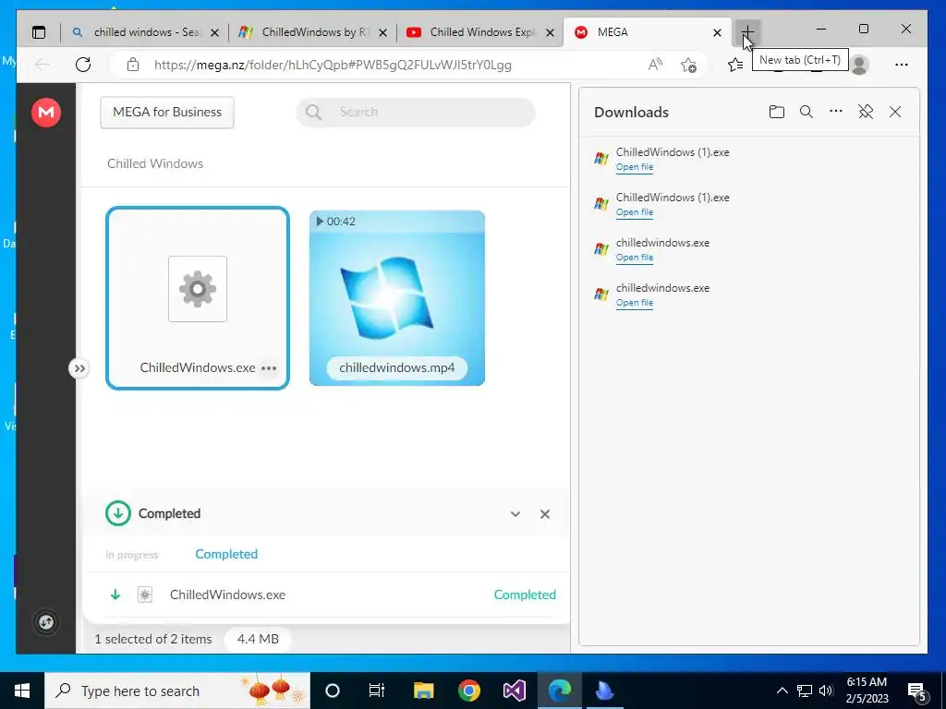Unpin the Downloads panel
Image resolution: width=946 pixels, height=709 pixels.
click(x=866, y=112)
